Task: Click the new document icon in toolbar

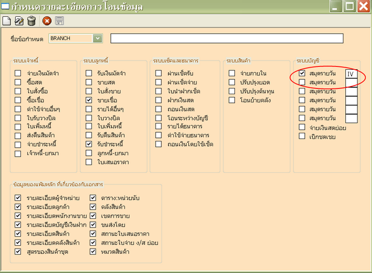Action: 7,21
